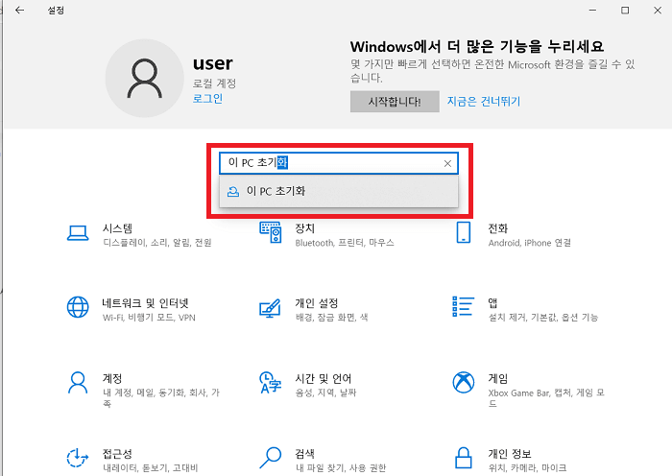This screenshot has height=476, width=672.
Task: Click the Bluetooth, 프린터, 마우스 description
Action: [x=345, y=243]
